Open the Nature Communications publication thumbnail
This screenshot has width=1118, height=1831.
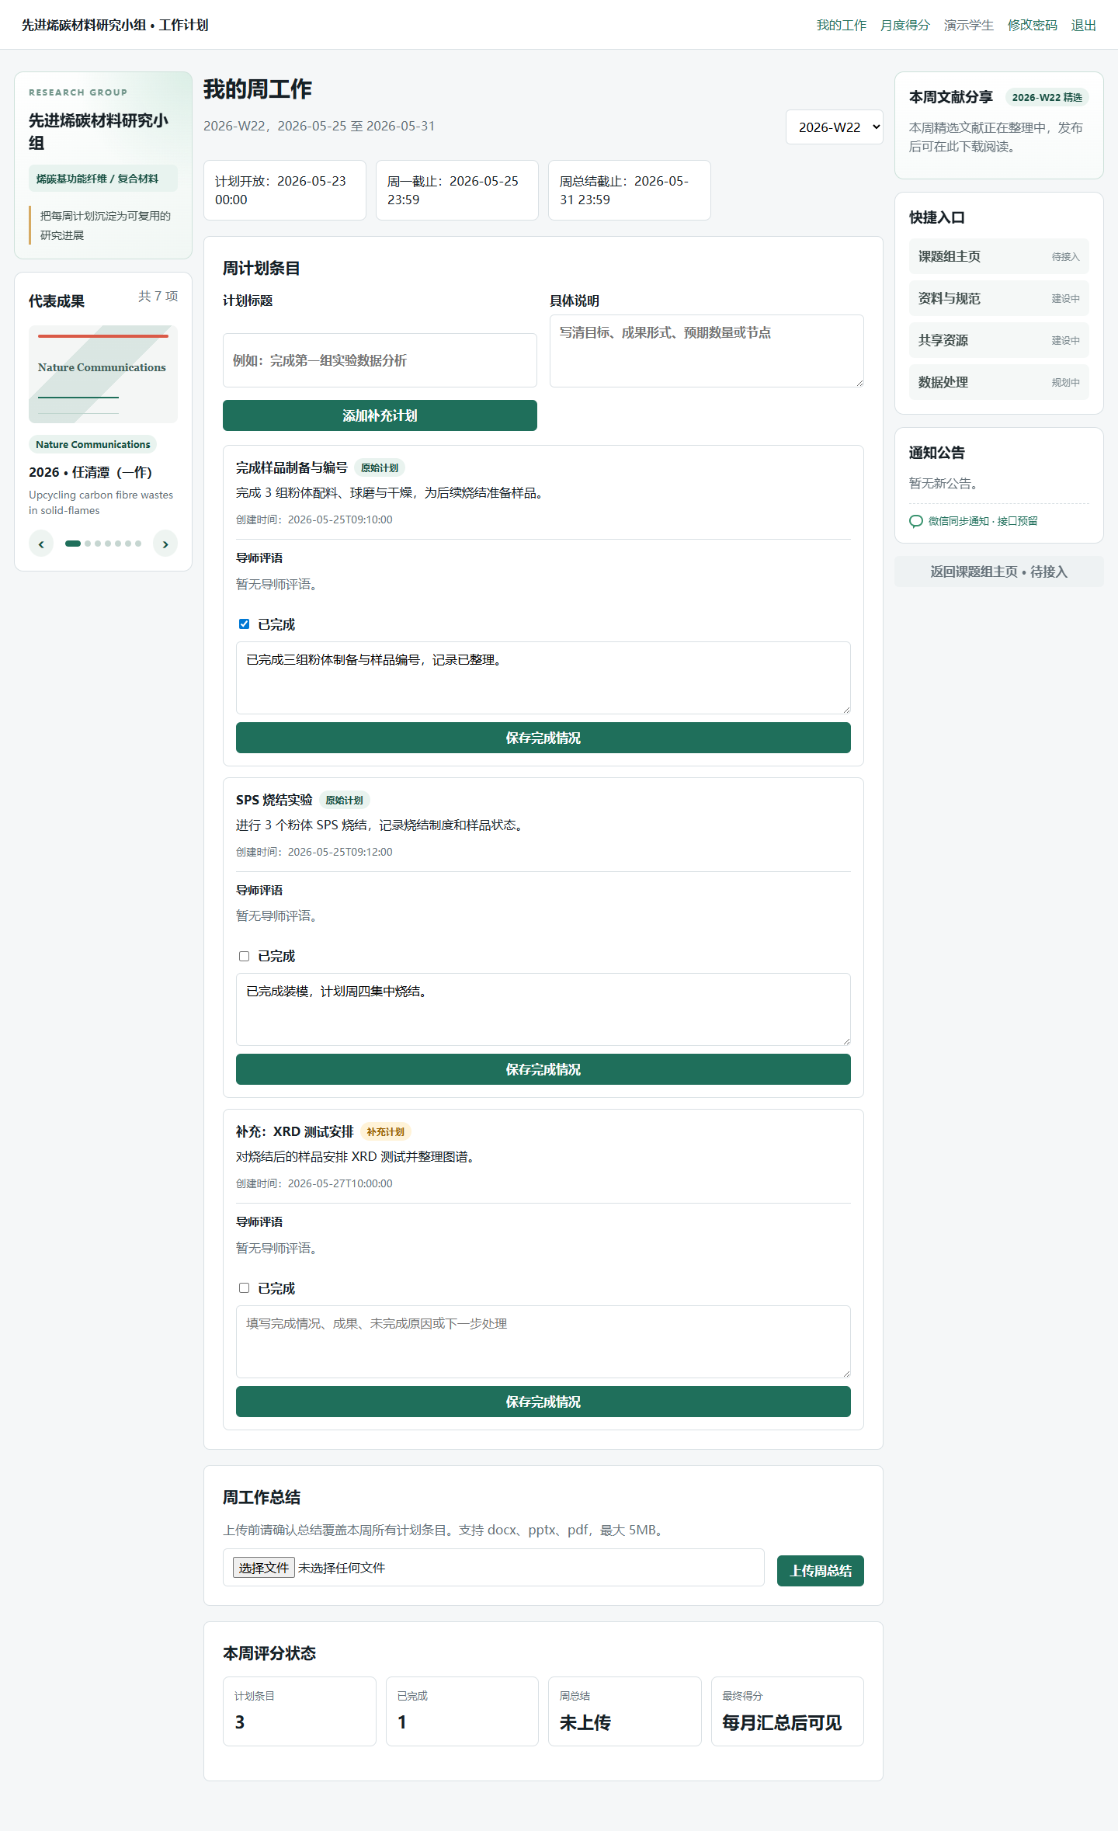[103, 374]
